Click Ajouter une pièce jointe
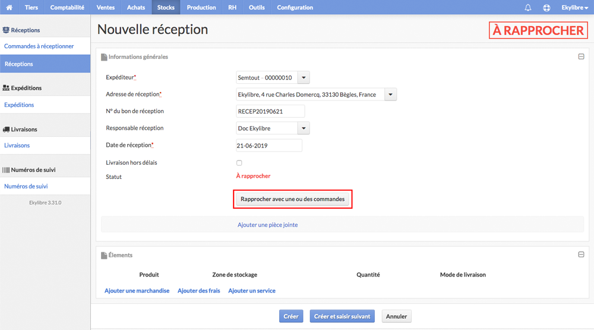 click(267, 225)
